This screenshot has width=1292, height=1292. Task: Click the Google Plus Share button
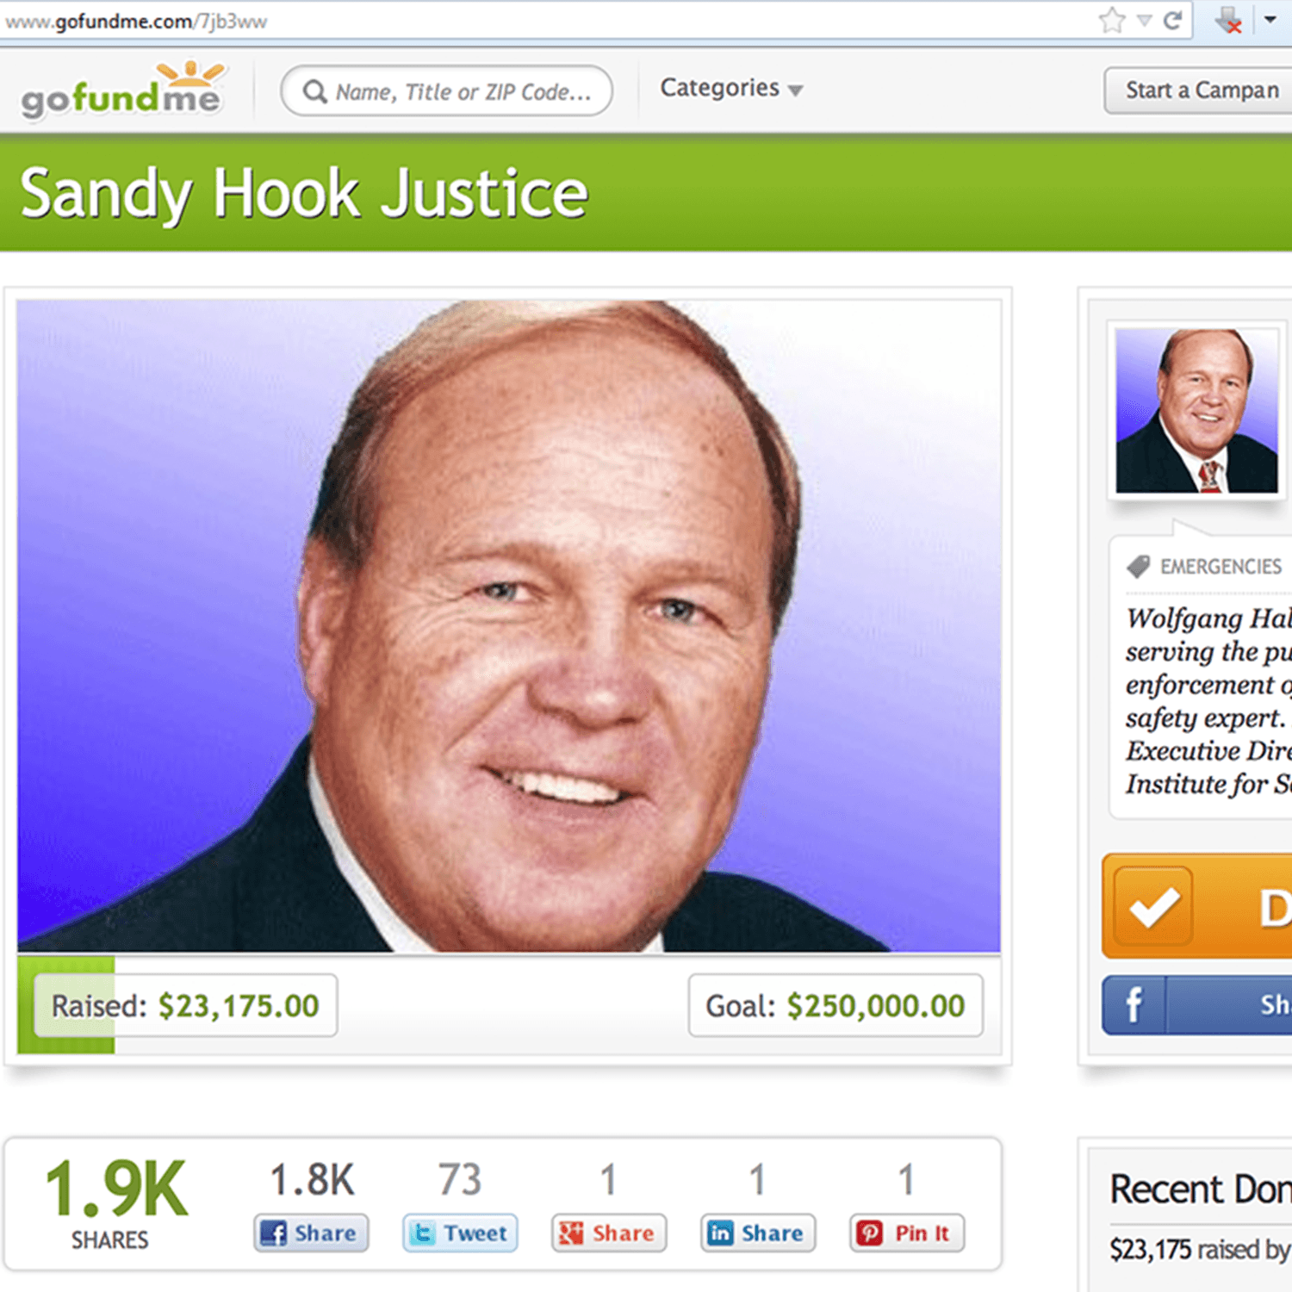click(x=609, y=1233)
